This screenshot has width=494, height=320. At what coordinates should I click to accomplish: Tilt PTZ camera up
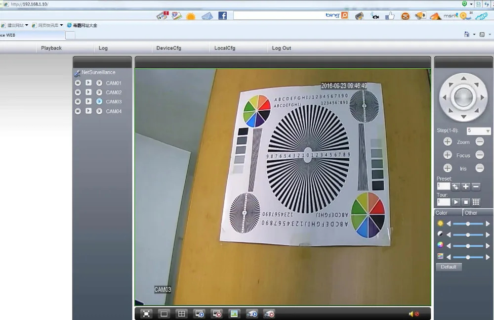tap(463, 78)
